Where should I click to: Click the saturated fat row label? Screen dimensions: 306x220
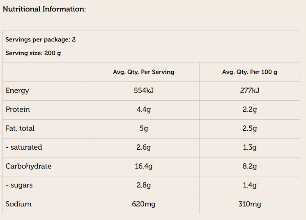[24, 147]
